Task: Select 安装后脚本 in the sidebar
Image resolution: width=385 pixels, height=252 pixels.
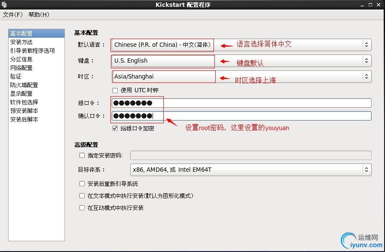Action: click(x=37, y=119)
